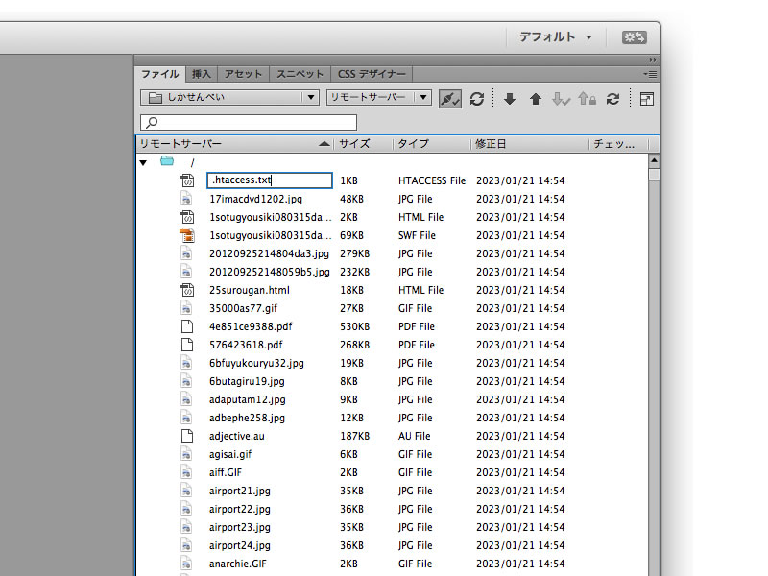Click the file icon of 25sourougan.html
The height and width of the screenshot is (576, 768).
(187, 290)
